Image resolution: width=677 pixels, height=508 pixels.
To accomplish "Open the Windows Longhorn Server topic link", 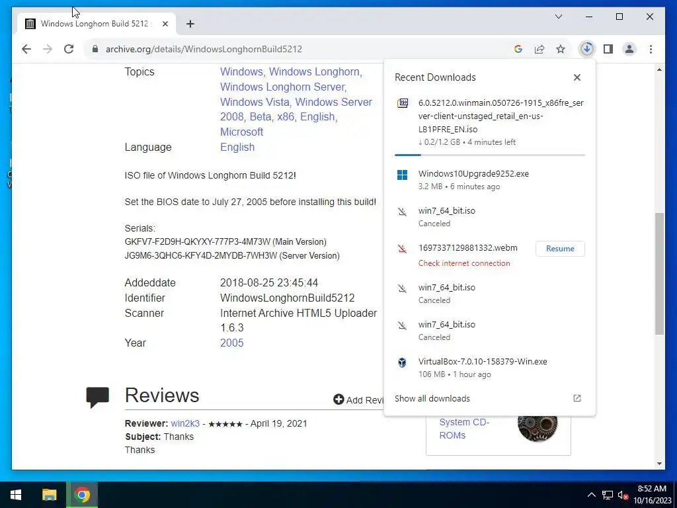I will point(283,87).
